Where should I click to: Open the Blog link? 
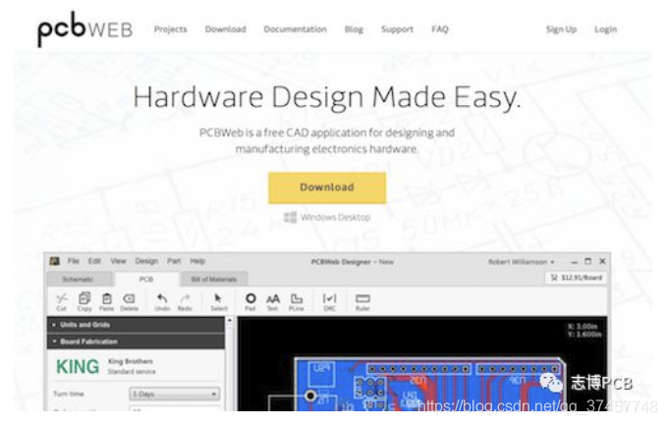click(354, 29)
